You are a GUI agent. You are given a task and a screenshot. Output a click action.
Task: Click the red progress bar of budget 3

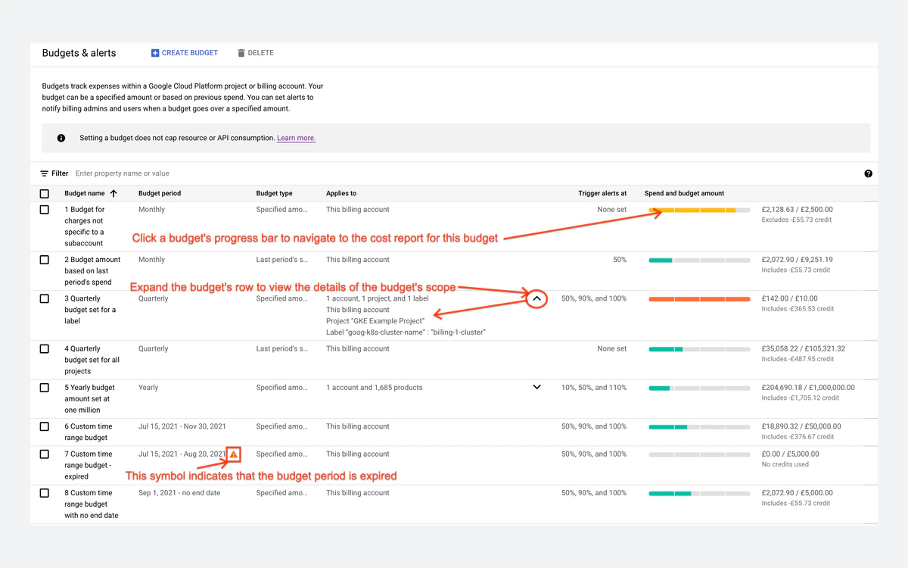point(699,299)
